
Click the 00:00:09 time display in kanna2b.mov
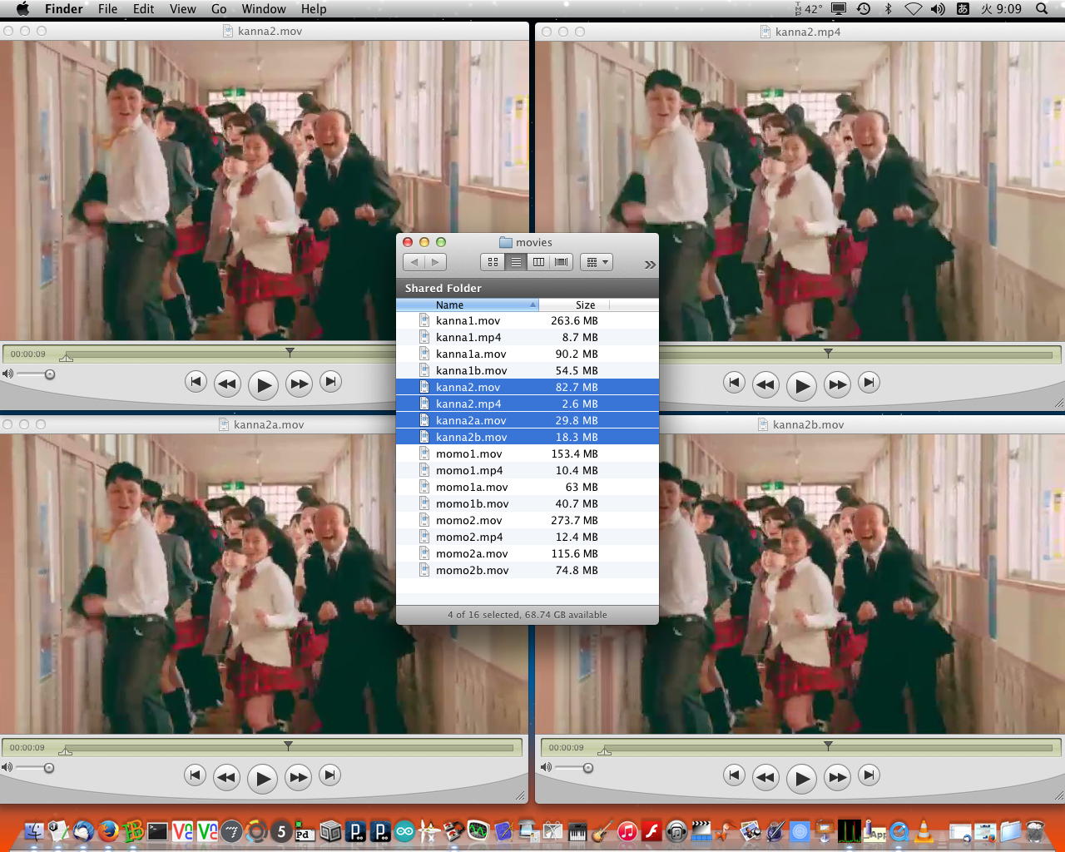pos(567,747)
